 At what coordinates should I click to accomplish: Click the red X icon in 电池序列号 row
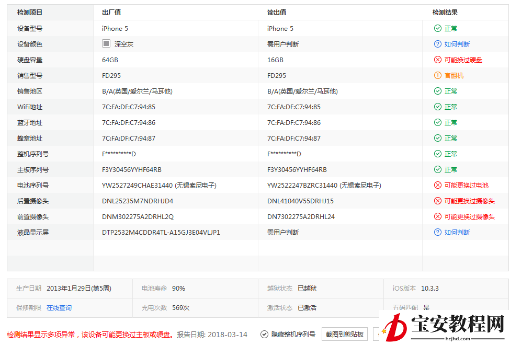(437, 186)
